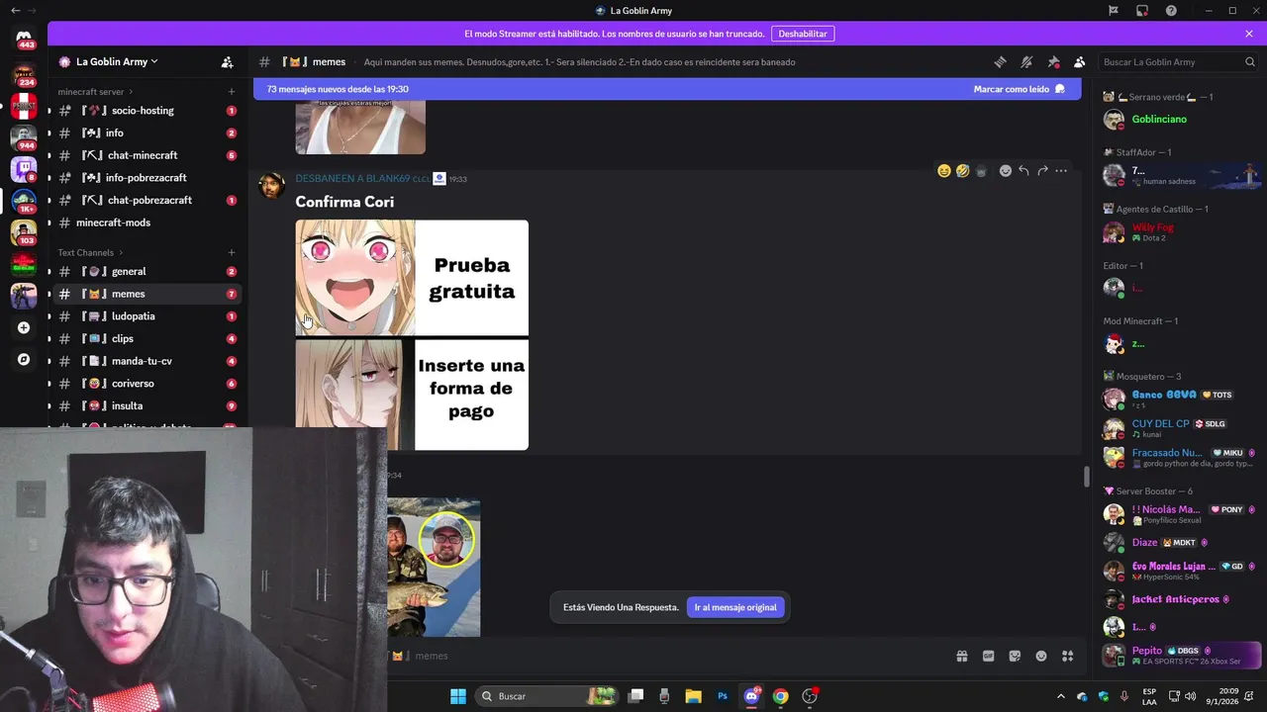The height and width of the screenshot is (712, 1267).
Task: React with the rolling laughing emoji
Action: [x=962, y=171]
